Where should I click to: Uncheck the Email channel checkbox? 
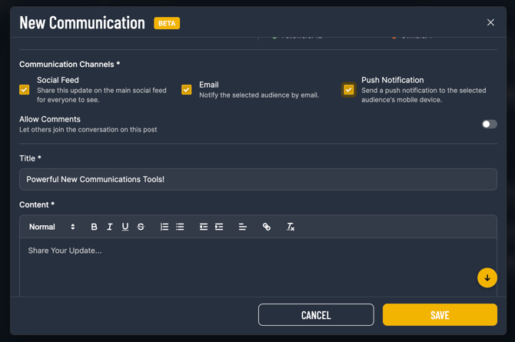[x=187, y=90]
